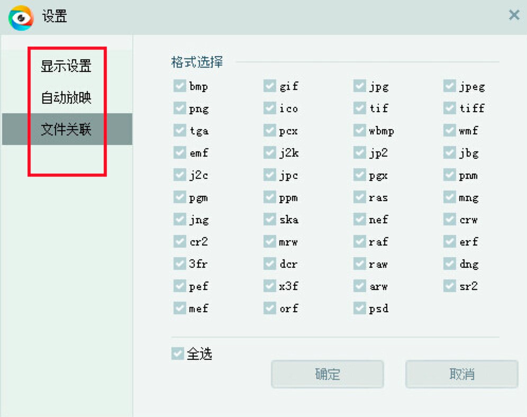Uncheck the ico format

tap(269, 108)
